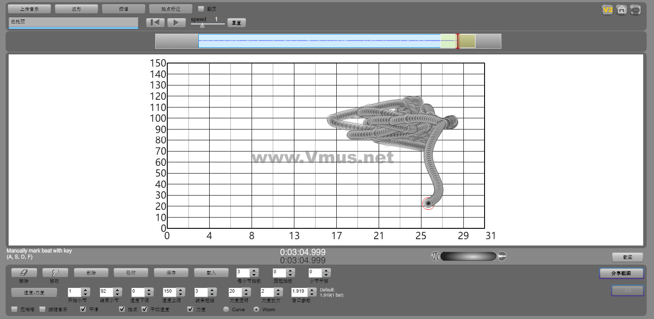654x319 pixels.
Task: Increase 每小节拍数 beats-per-bar value
Action: (x=254, y=271)
